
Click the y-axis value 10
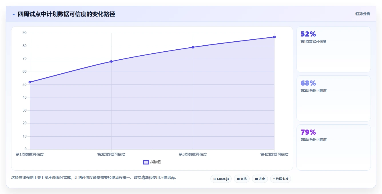pyautogui.click(x=25, y=136)
